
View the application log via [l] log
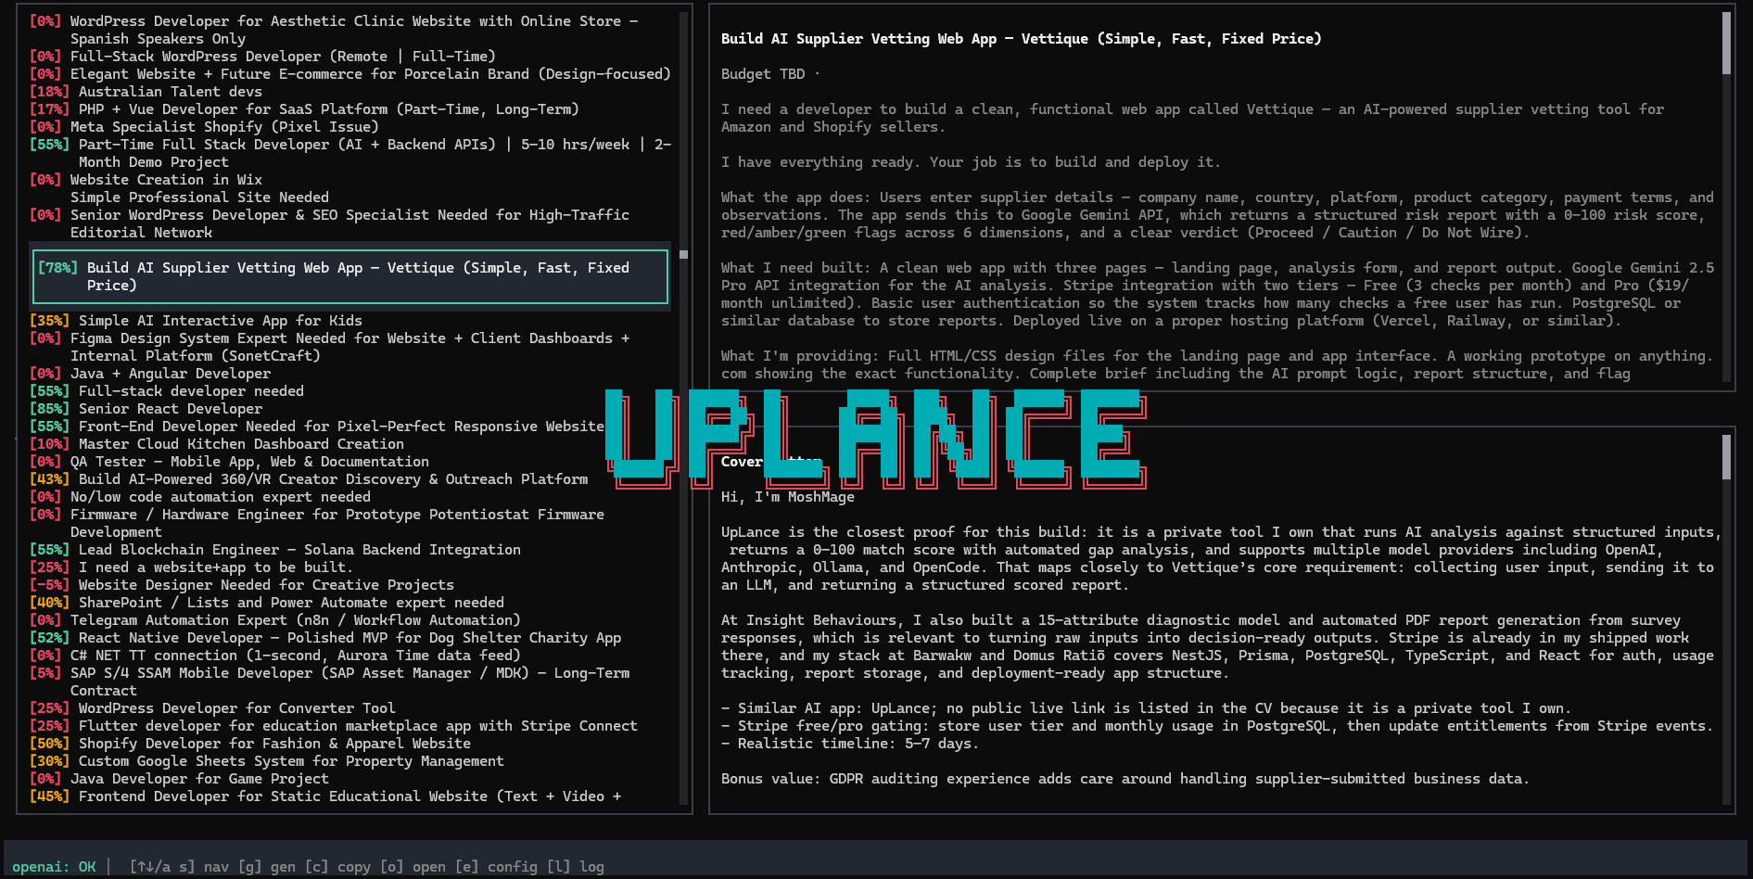(577, 866)
